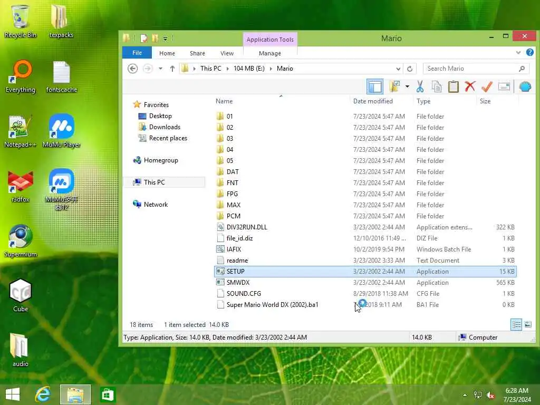Open the recent locations dropdown arrow
Screen dimensions: 540x405
(160, 69)
